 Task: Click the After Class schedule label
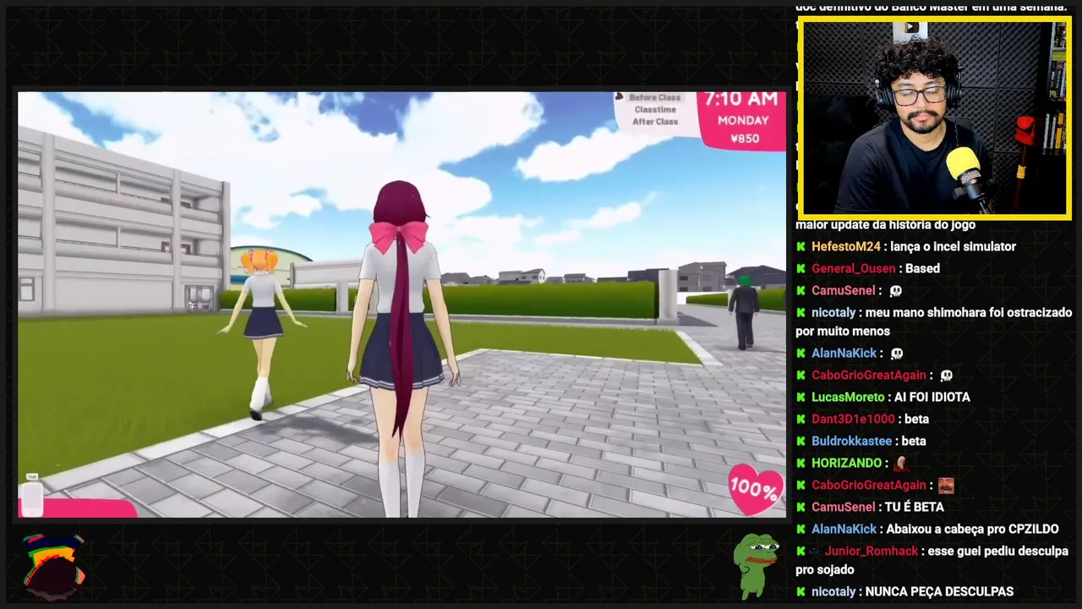655,122
